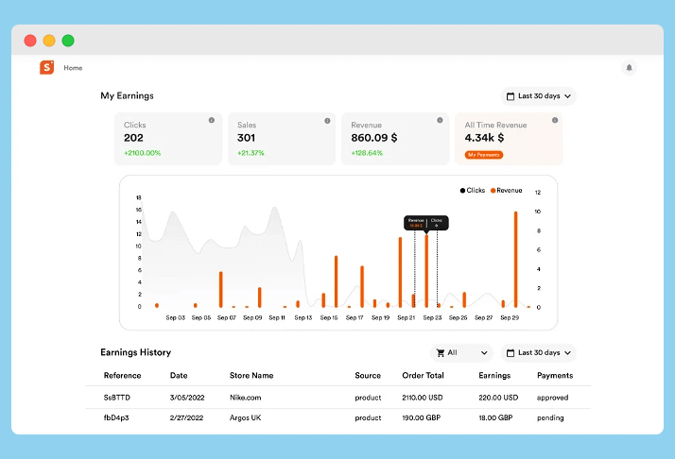Maximize the window with green button
This screenshot has height=459, width=675.
tap(68, 41)
